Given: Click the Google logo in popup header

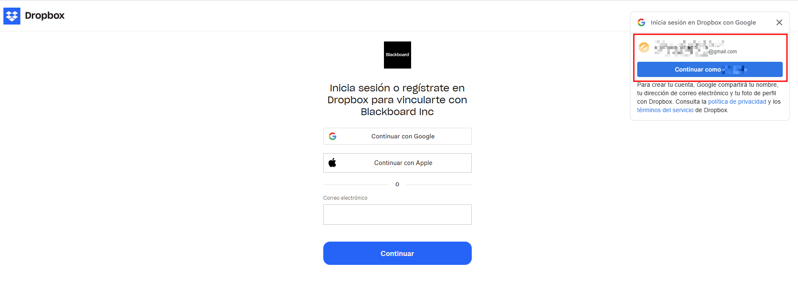Looking at the screenshot, I should pos(641,22).
